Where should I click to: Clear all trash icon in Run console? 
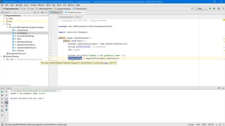pyautogui.click(x=6, y=110)
